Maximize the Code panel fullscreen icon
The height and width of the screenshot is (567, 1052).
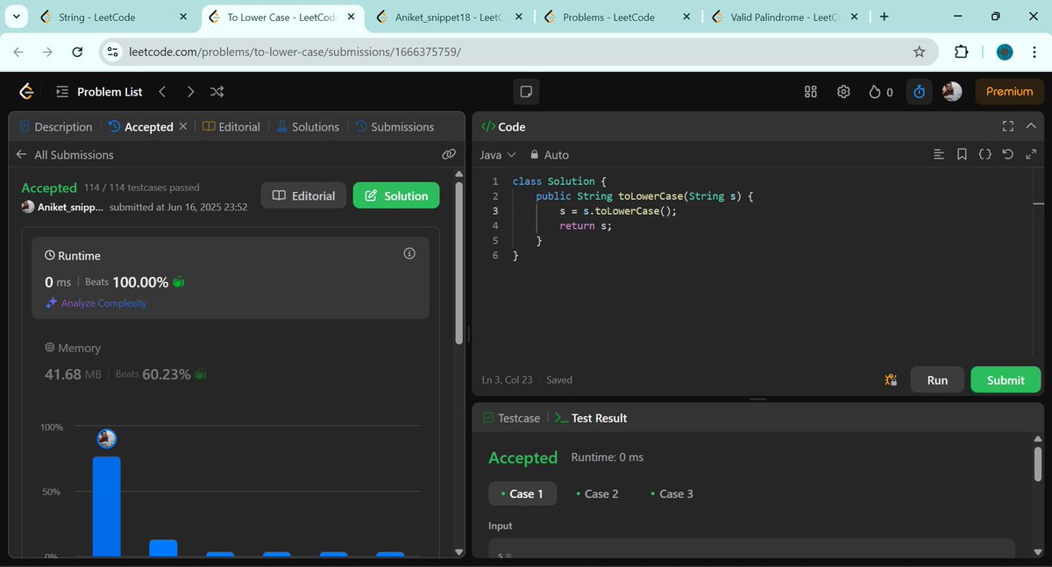click(1007, 126)
